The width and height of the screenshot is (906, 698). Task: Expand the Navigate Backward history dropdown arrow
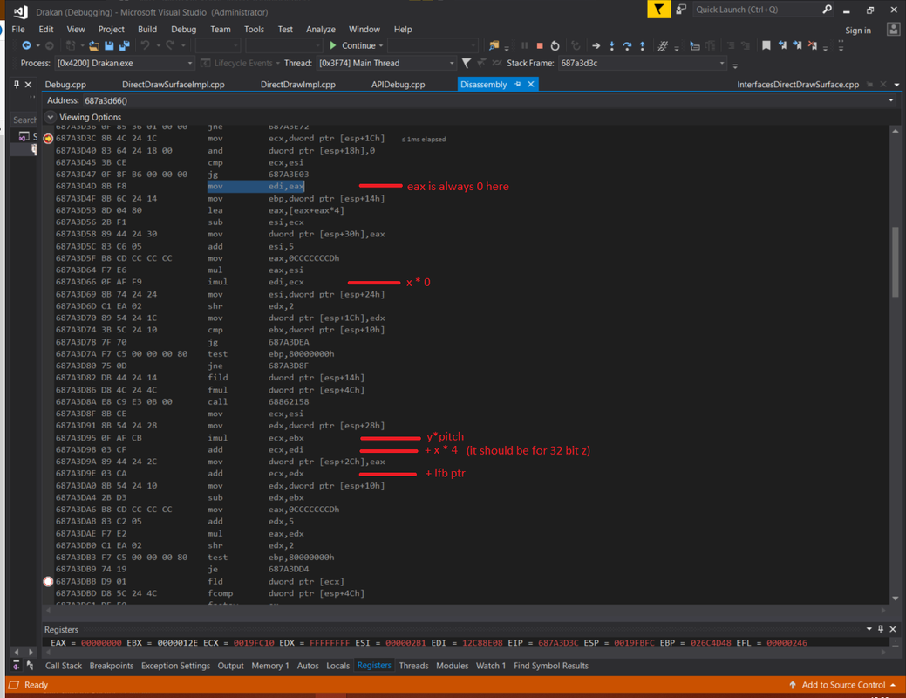click(x=38, y=45)
